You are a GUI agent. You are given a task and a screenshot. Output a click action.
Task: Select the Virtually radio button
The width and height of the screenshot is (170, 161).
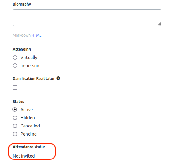15,57
